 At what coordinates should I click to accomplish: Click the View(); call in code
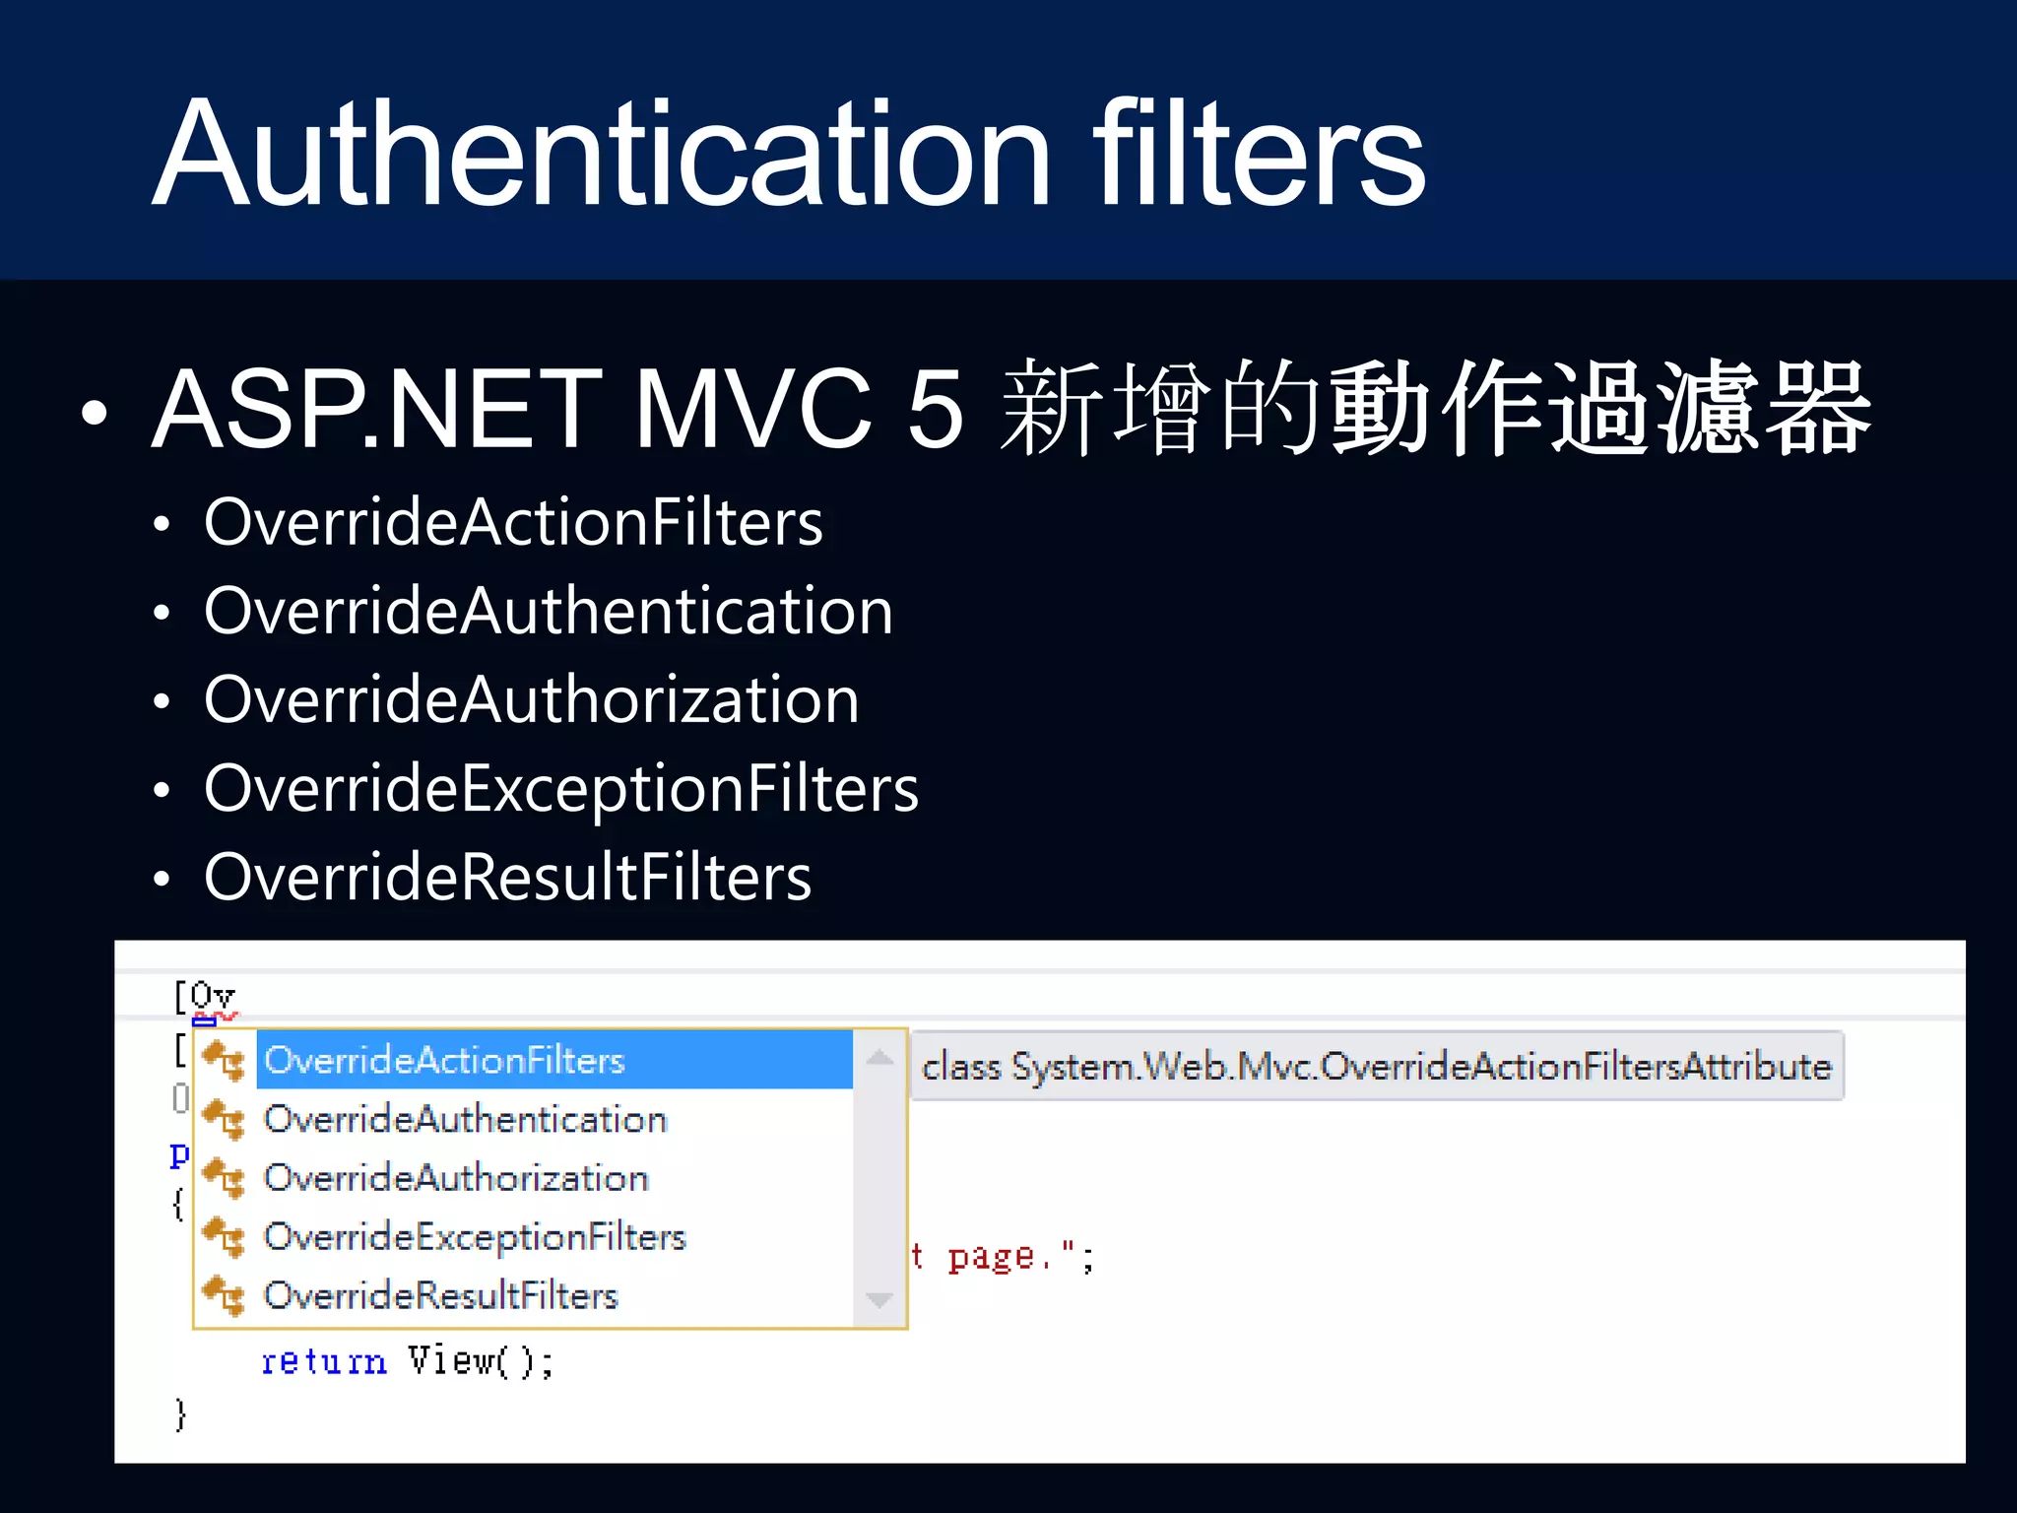point(481,1361)
